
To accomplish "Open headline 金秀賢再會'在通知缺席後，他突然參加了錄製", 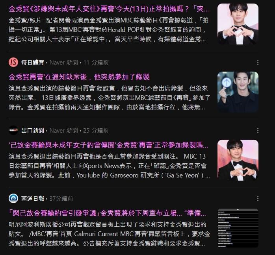I will click(79, 77).
